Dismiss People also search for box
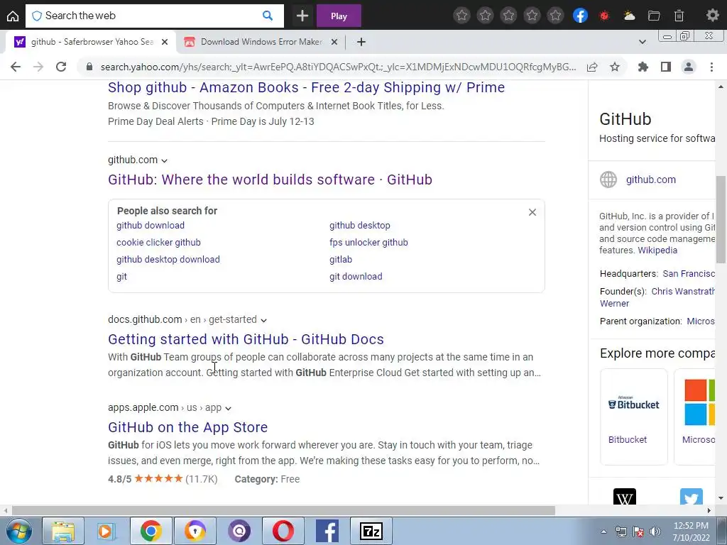Image resolution: width=727 pixels, height=545 pixels. pos(532,212)
